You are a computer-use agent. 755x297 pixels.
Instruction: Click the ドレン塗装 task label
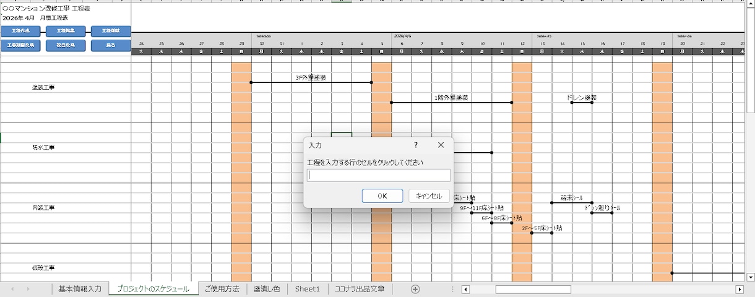[582, 98]
